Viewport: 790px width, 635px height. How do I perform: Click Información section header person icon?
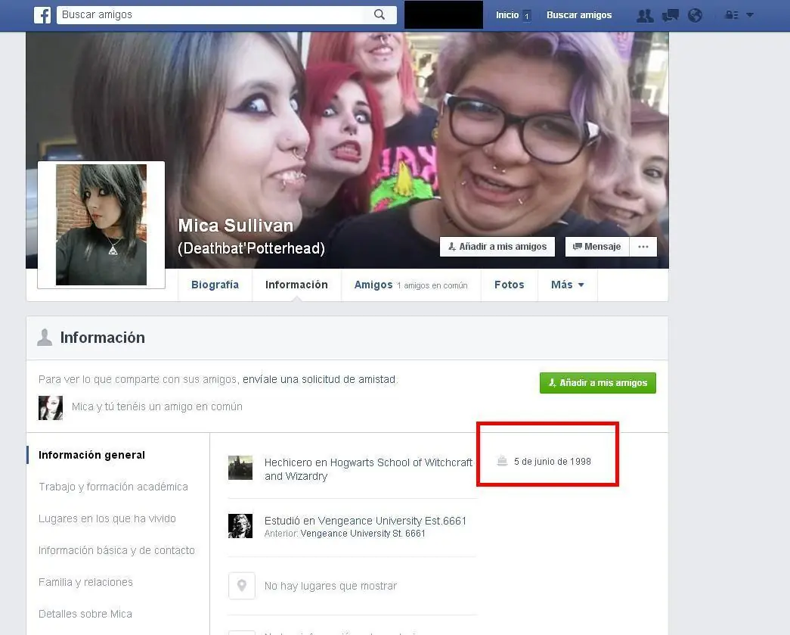tap(45, 338)
